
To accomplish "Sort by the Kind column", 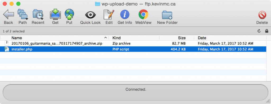I will click(x=116, y=38).
